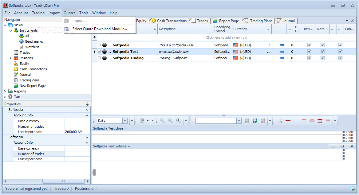Toggle Benchmark checkbox for Softpedia Test row
Viewport: 359px width, 195px height.
click(309, 52)
